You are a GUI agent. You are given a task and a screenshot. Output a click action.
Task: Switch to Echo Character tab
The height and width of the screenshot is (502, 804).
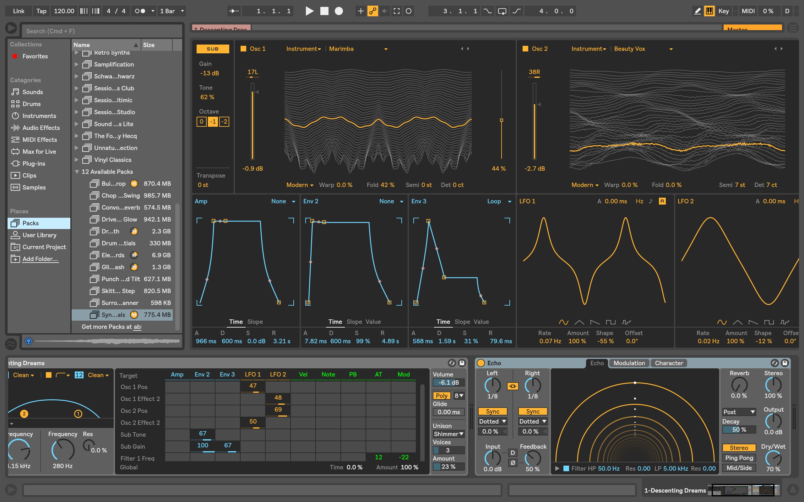pyautogui.click(x=669, y=363)
